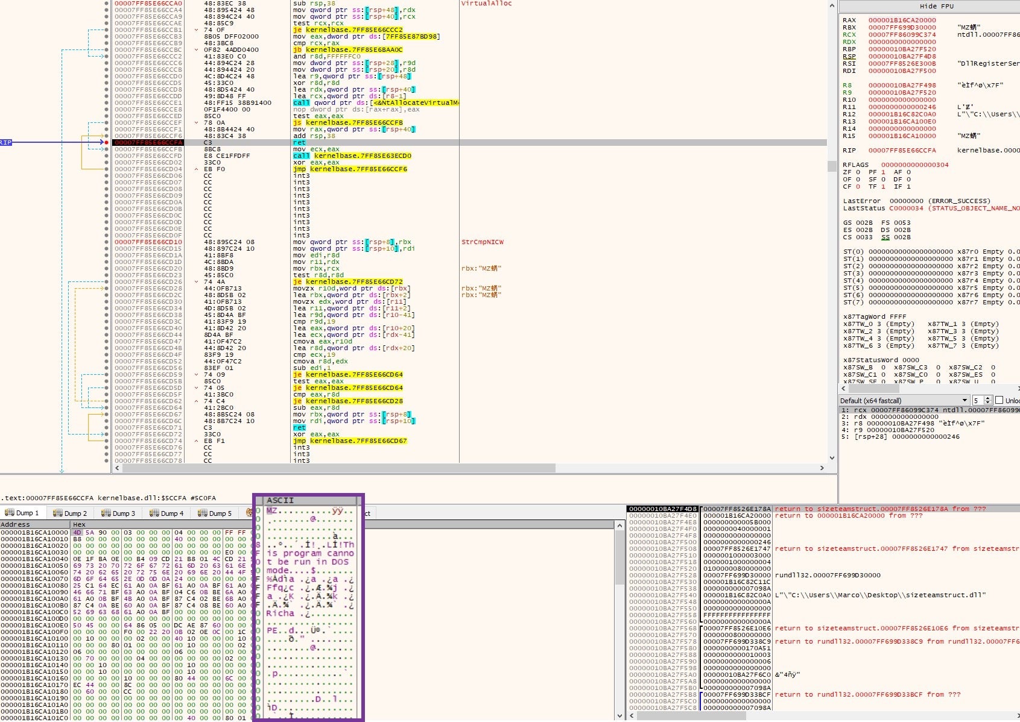Viewport: 1020px width, 722px height.
Task: Open the Default (x64 fastcall) calling convention dropdown
Action: pyautogui.click(x=904, y=400)
